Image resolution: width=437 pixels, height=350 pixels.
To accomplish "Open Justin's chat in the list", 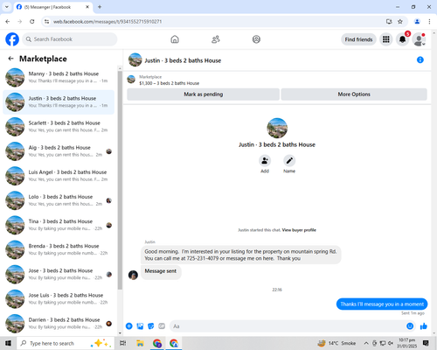I will click(59, 102).
